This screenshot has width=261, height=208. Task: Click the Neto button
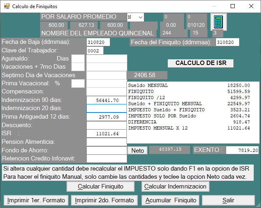point(138,151)
